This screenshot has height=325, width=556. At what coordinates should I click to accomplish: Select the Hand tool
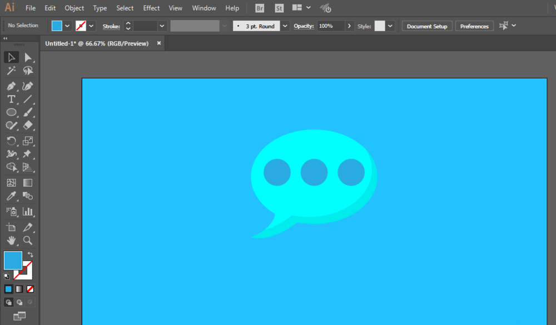tap(11, 241)
